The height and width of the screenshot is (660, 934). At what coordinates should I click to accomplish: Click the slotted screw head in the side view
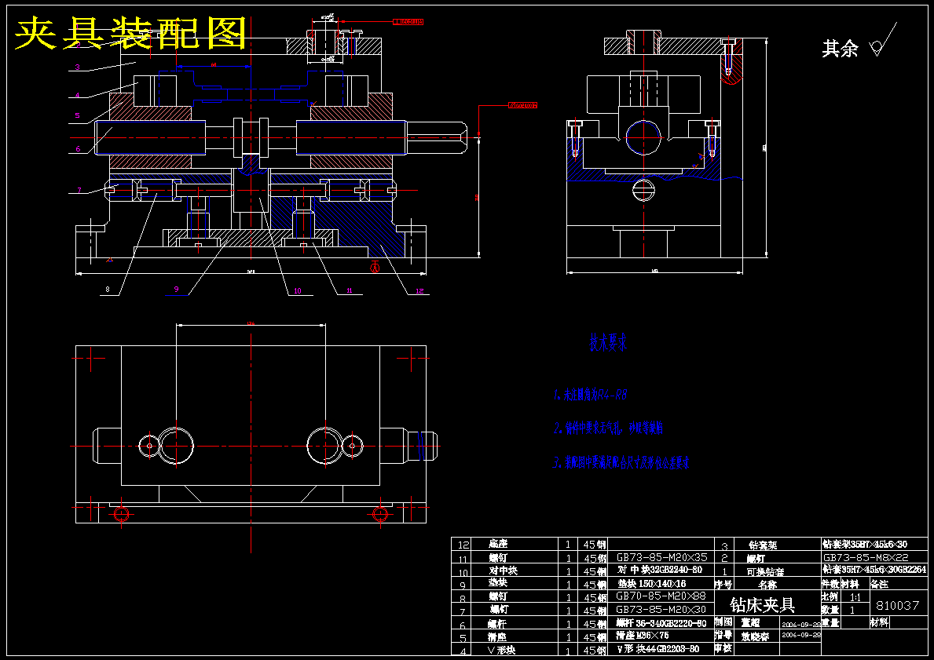click(643, 191)
